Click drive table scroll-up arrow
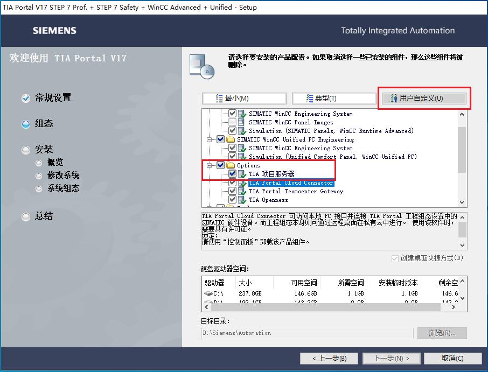 pyautogui.click(x=463, y=281)
